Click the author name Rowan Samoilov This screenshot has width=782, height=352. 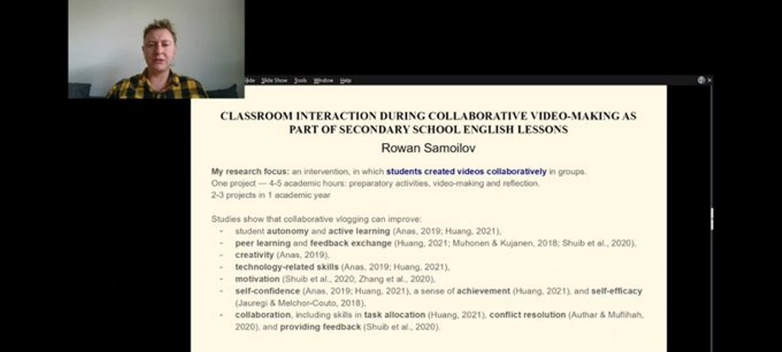pos(428,148)
